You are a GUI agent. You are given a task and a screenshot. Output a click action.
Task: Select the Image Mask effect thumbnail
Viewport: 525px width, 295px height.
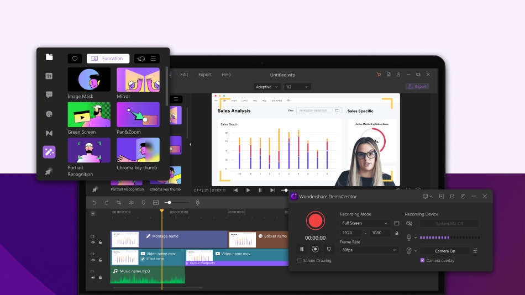coord(89,80)
